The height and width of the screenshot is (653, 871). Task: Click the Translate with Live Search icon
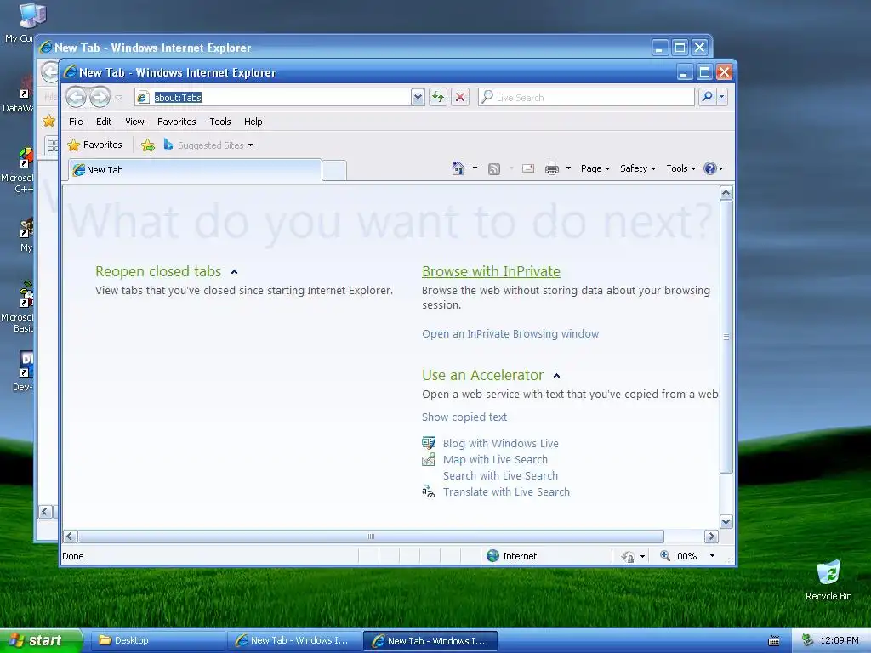click(429, 491)
